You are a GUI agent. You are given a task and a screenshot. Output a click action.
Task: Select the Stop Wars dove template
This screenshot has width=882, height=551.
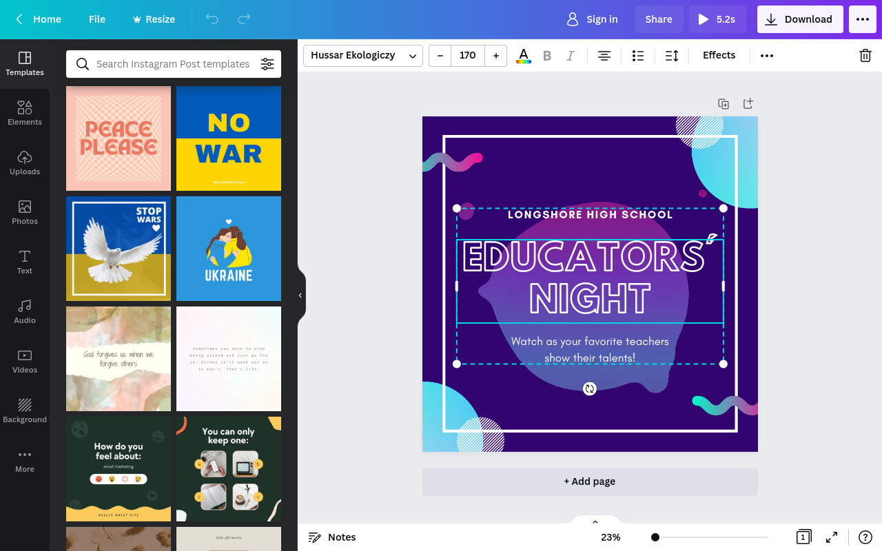(x=119, y=249)
